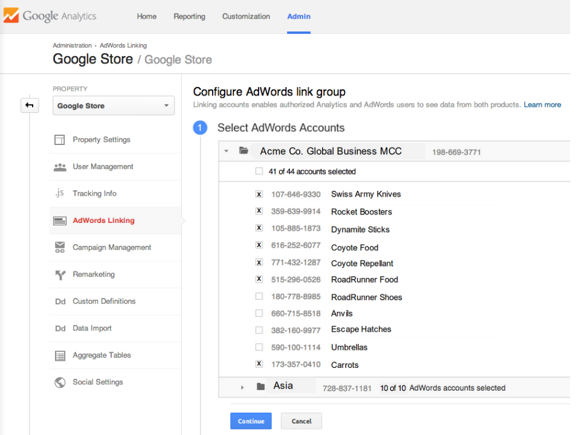The image size is (580, 435).
Task: Click the Asia folder icon
Action: (x=261, y=387)
